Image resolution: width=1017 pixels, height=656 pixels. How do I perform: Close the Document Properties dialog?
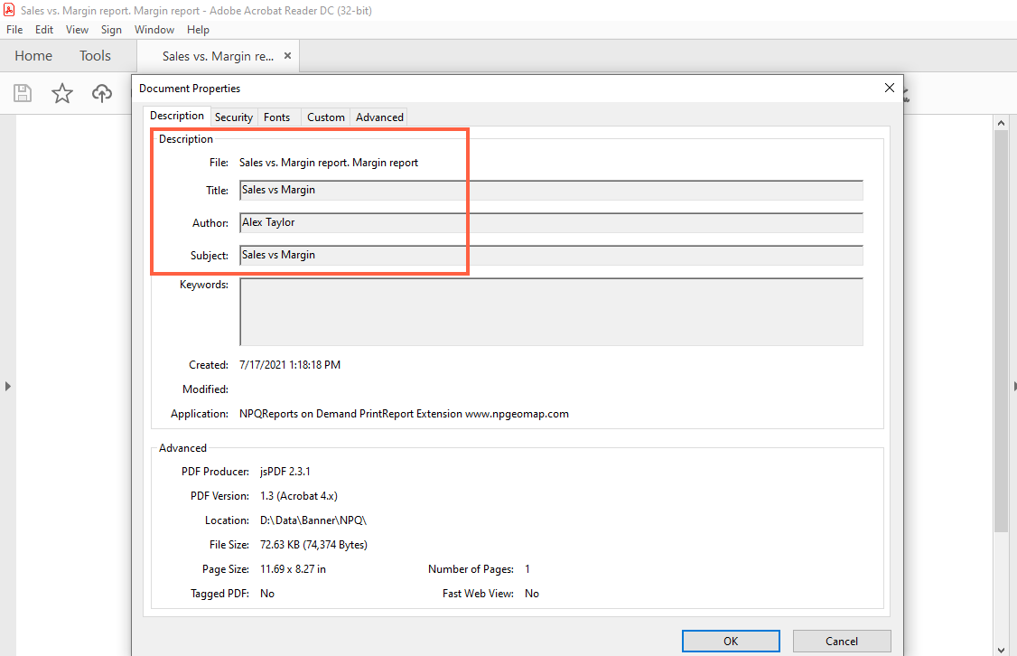[890, 88]
